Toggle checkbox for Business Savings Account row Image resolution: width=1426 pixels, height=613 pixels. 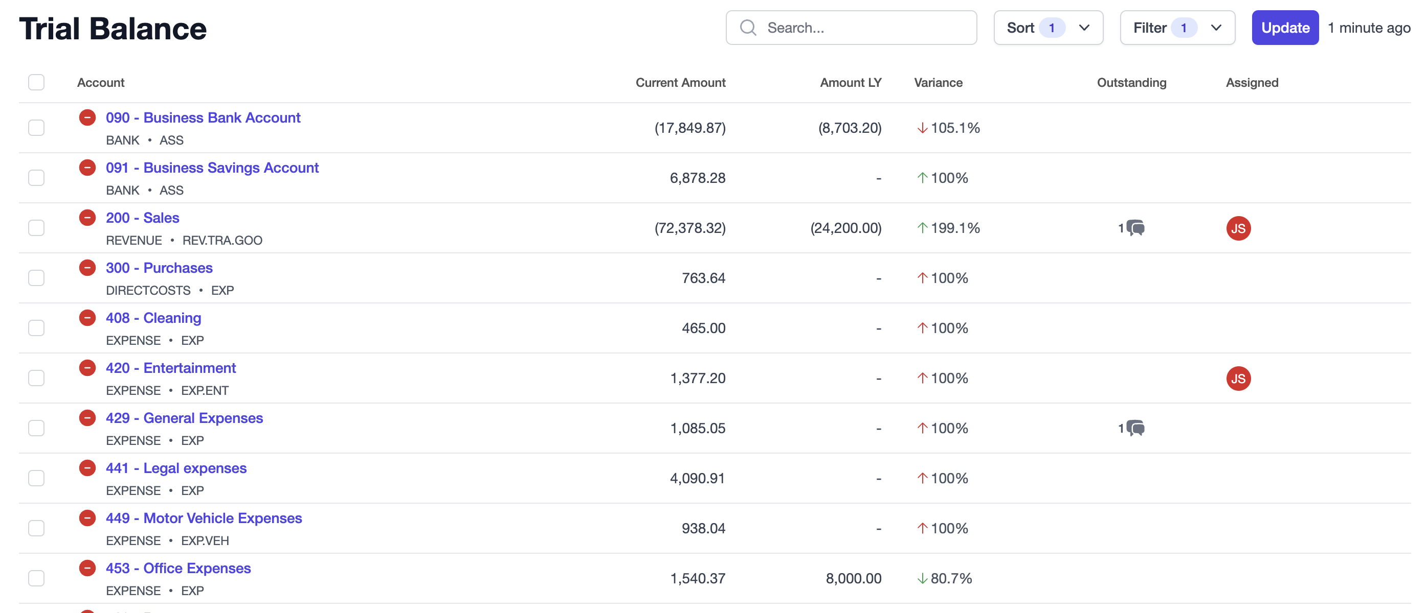(x=36, y=177)
